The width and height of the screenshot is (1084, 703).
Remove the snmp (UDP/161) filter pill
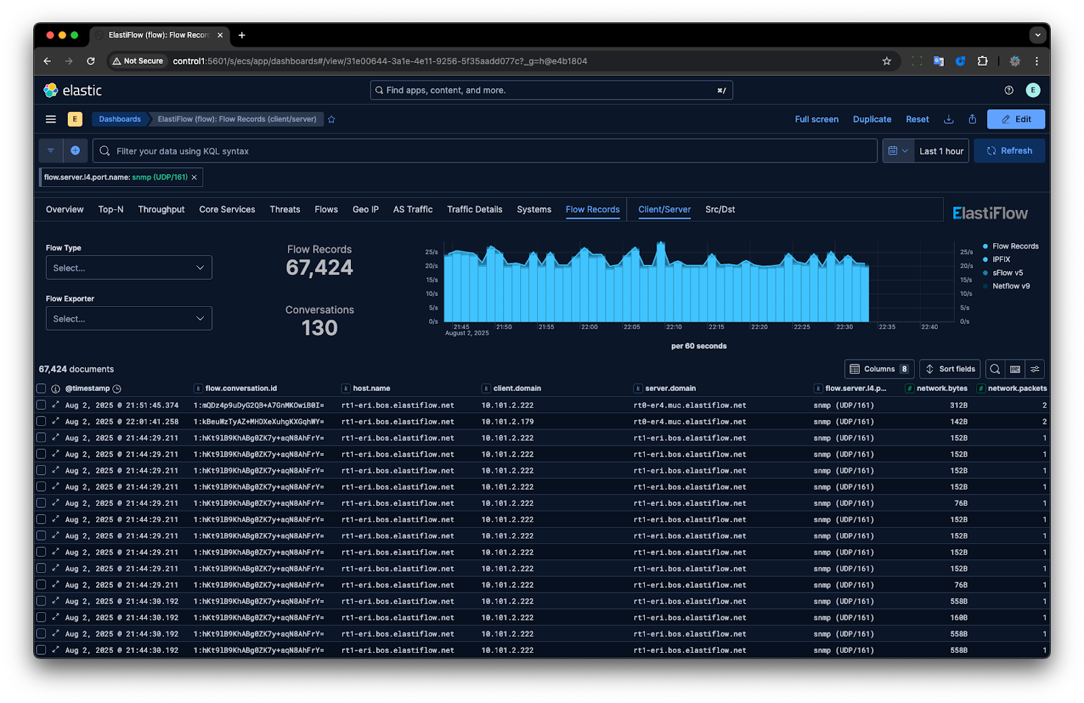(x=194, y=177)
